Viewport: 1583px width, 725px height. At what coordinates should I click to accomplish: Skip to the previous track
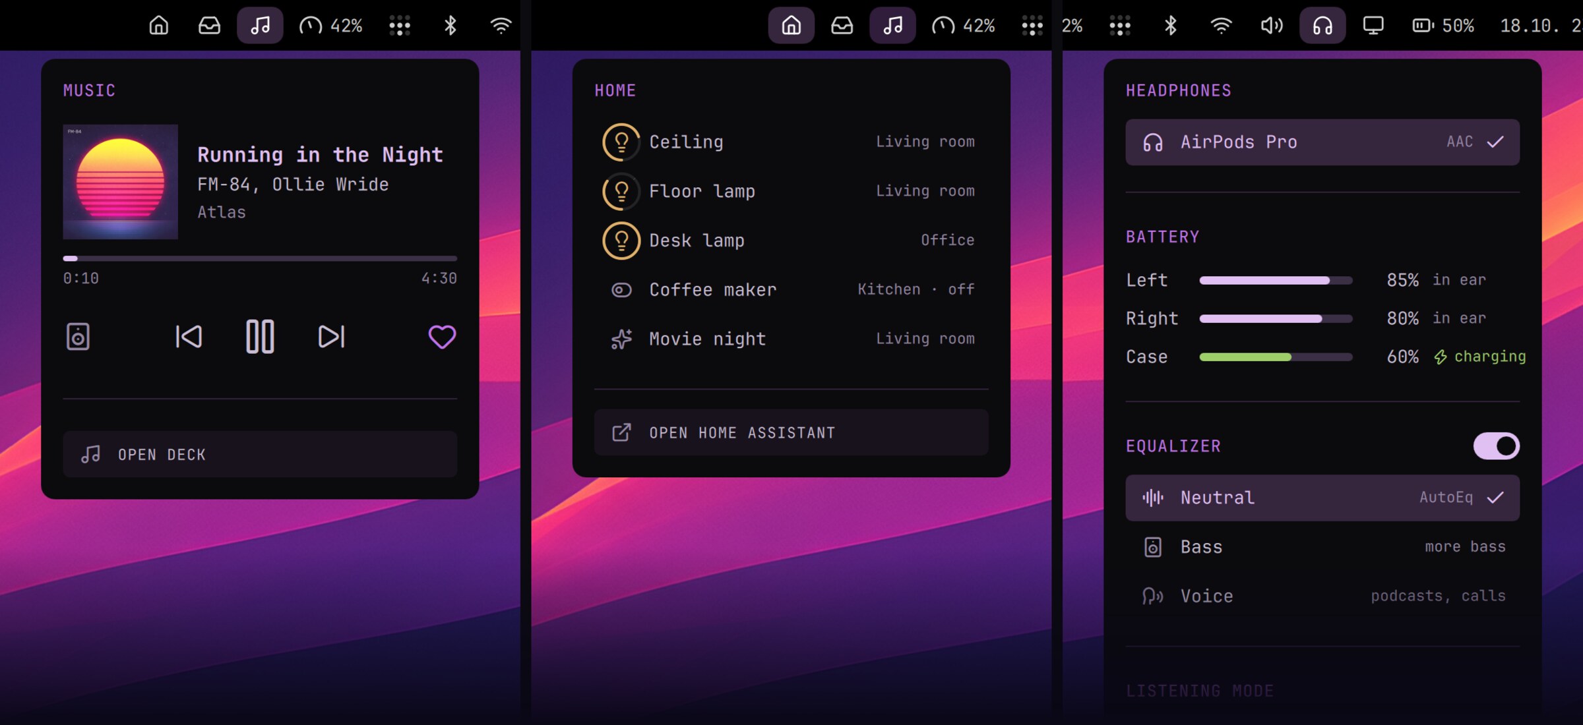point(189,337)
